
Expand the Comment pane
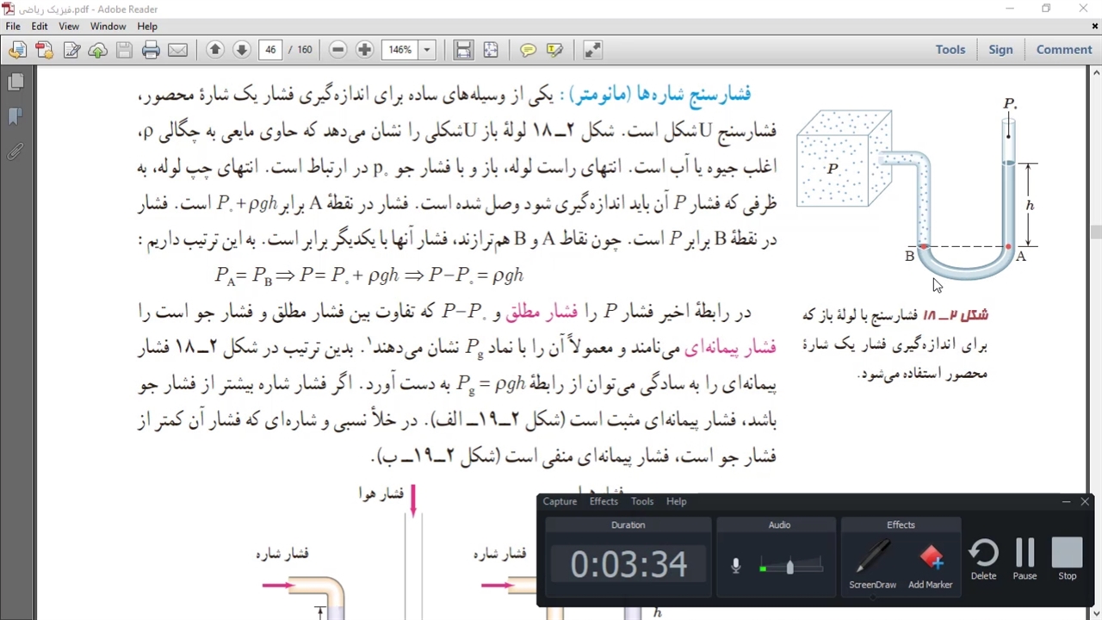[x=1063, y=50]
